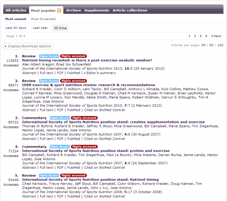Click Highly accessed badge on article 2
Screen dimensions: 227x201
pyautogui.click(x=73, y=81)
